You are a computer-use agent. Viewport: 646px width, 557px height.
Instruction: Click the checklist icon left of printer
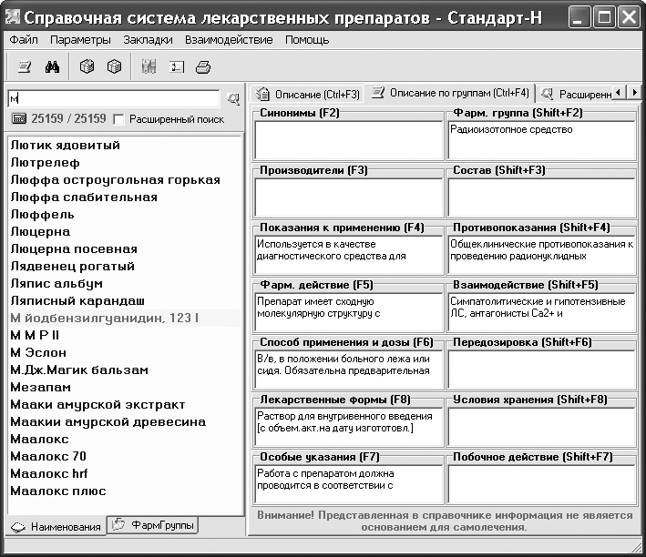[176, 66]
